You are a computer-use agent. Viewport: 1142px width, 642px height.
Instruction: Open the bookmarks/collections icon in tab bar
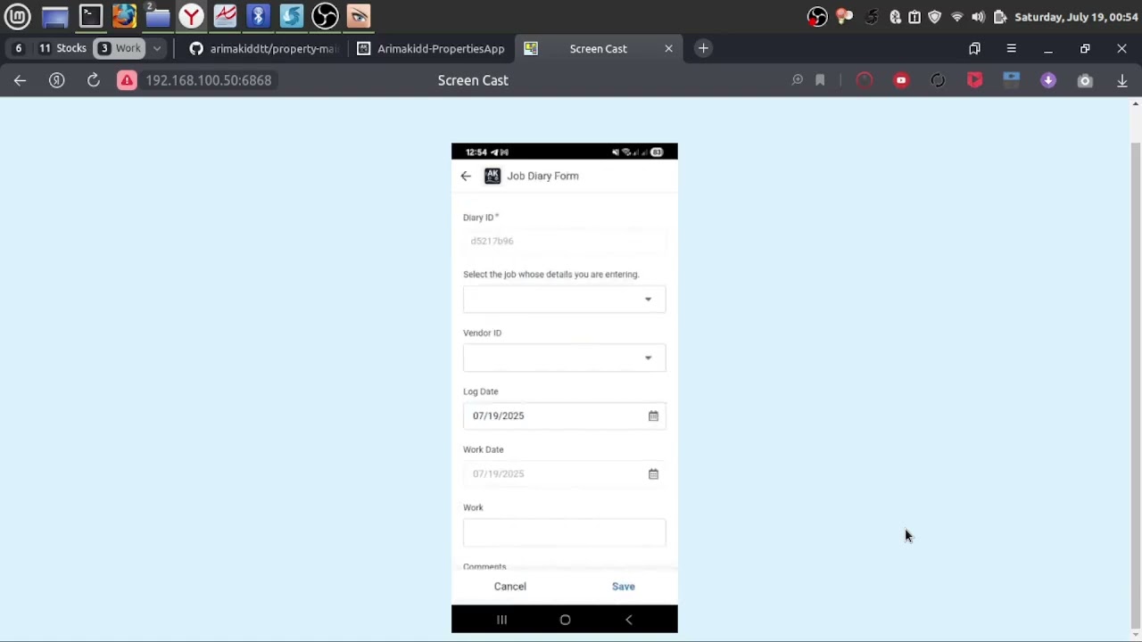pyautogui.click(x=974, y=48)
